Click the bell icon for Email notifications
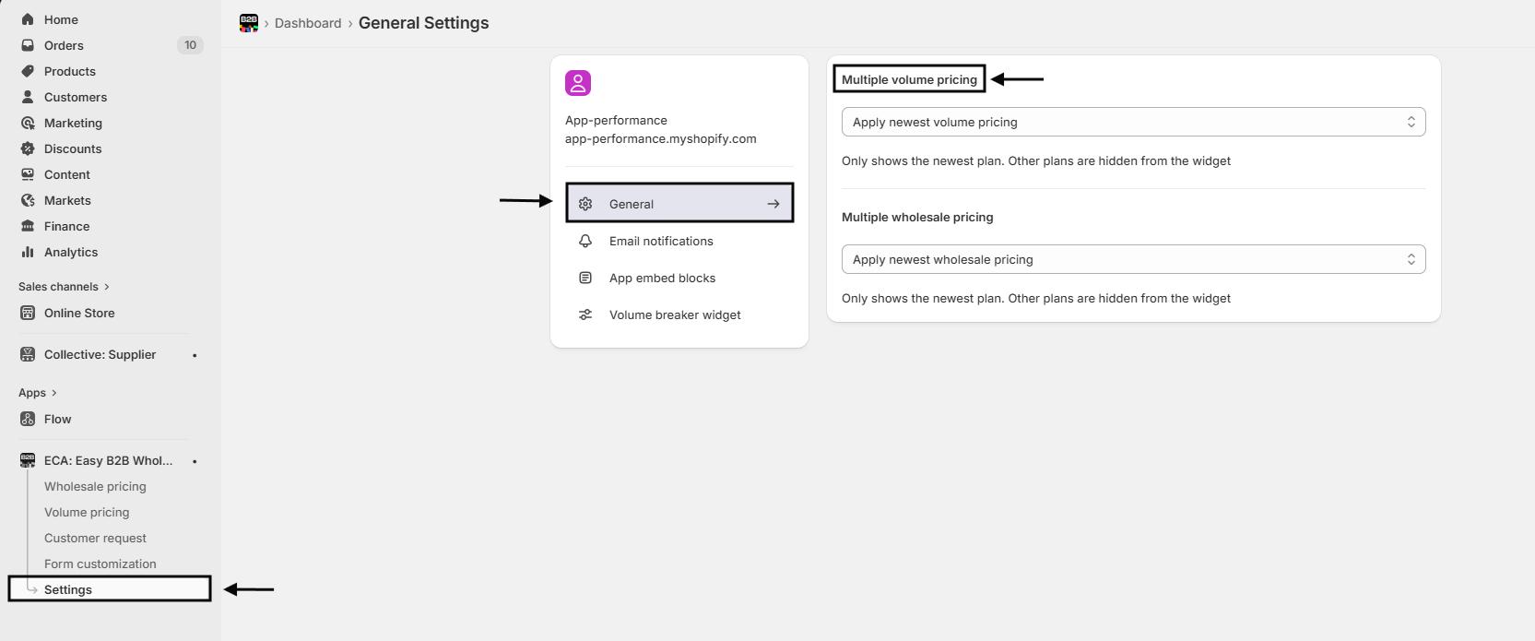This screenshot has height=641, width=1535. coord(585,241)
